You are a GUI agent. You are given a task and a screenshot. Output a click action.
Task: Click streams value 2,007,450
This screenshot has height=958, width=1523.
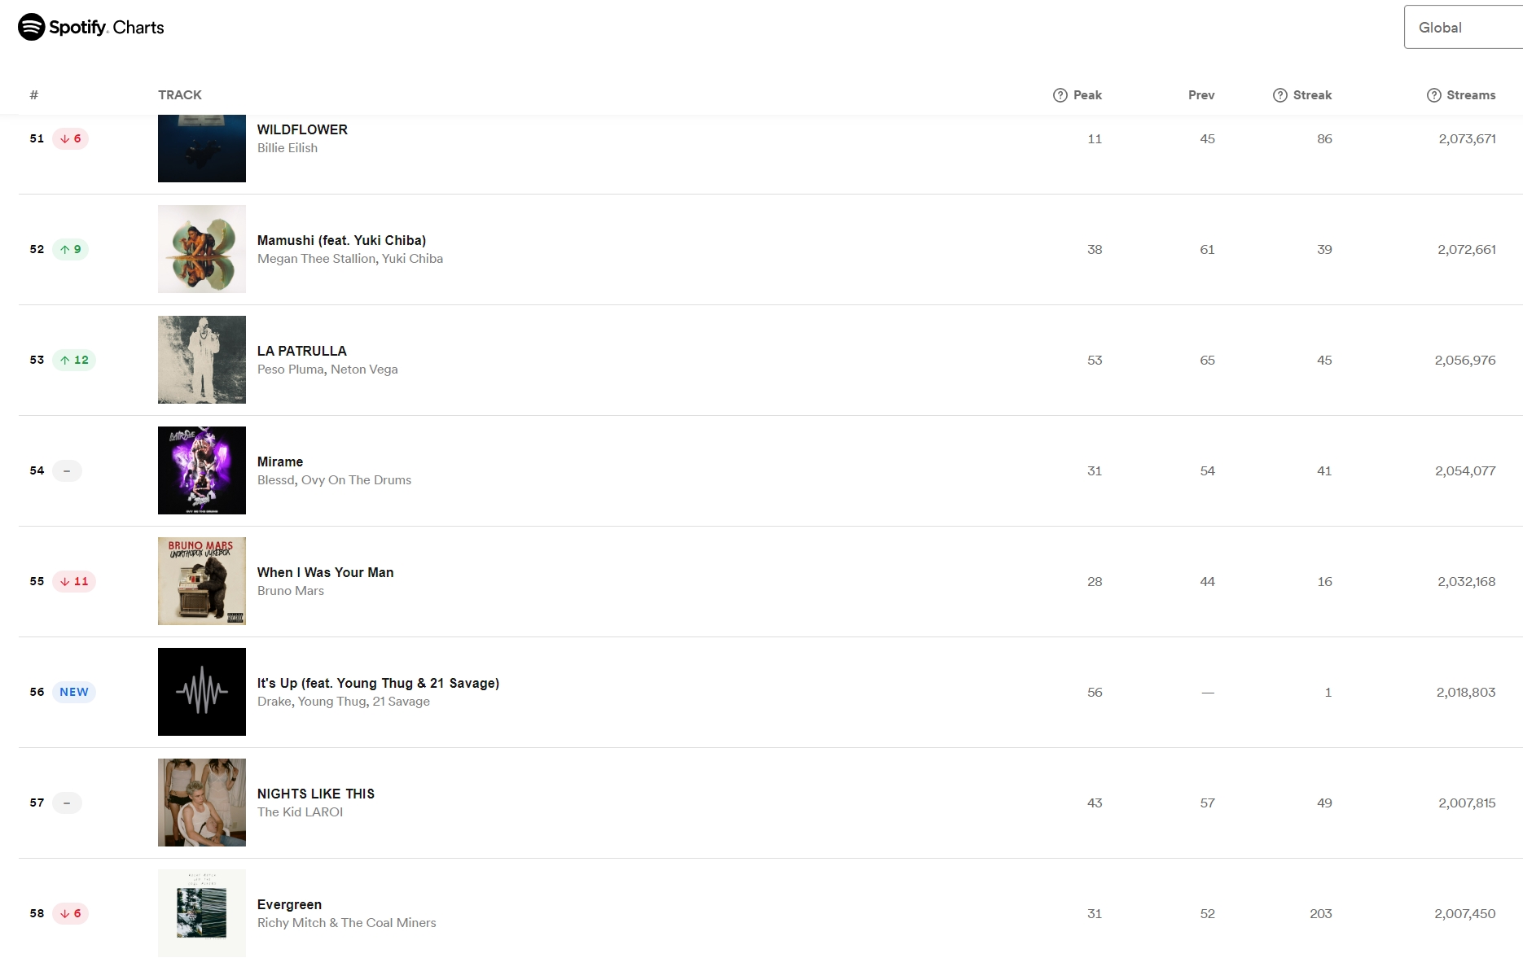(1465, 913)
